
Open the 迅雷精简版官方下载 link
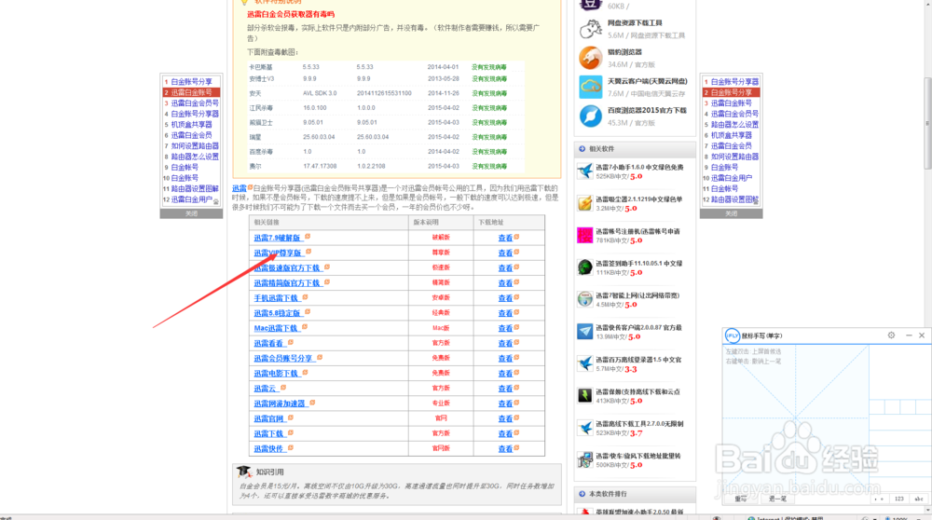(288, 283)
